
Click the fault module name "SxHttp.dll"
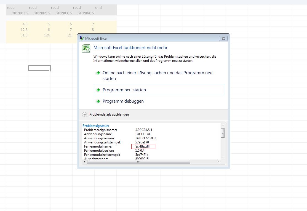142,146
